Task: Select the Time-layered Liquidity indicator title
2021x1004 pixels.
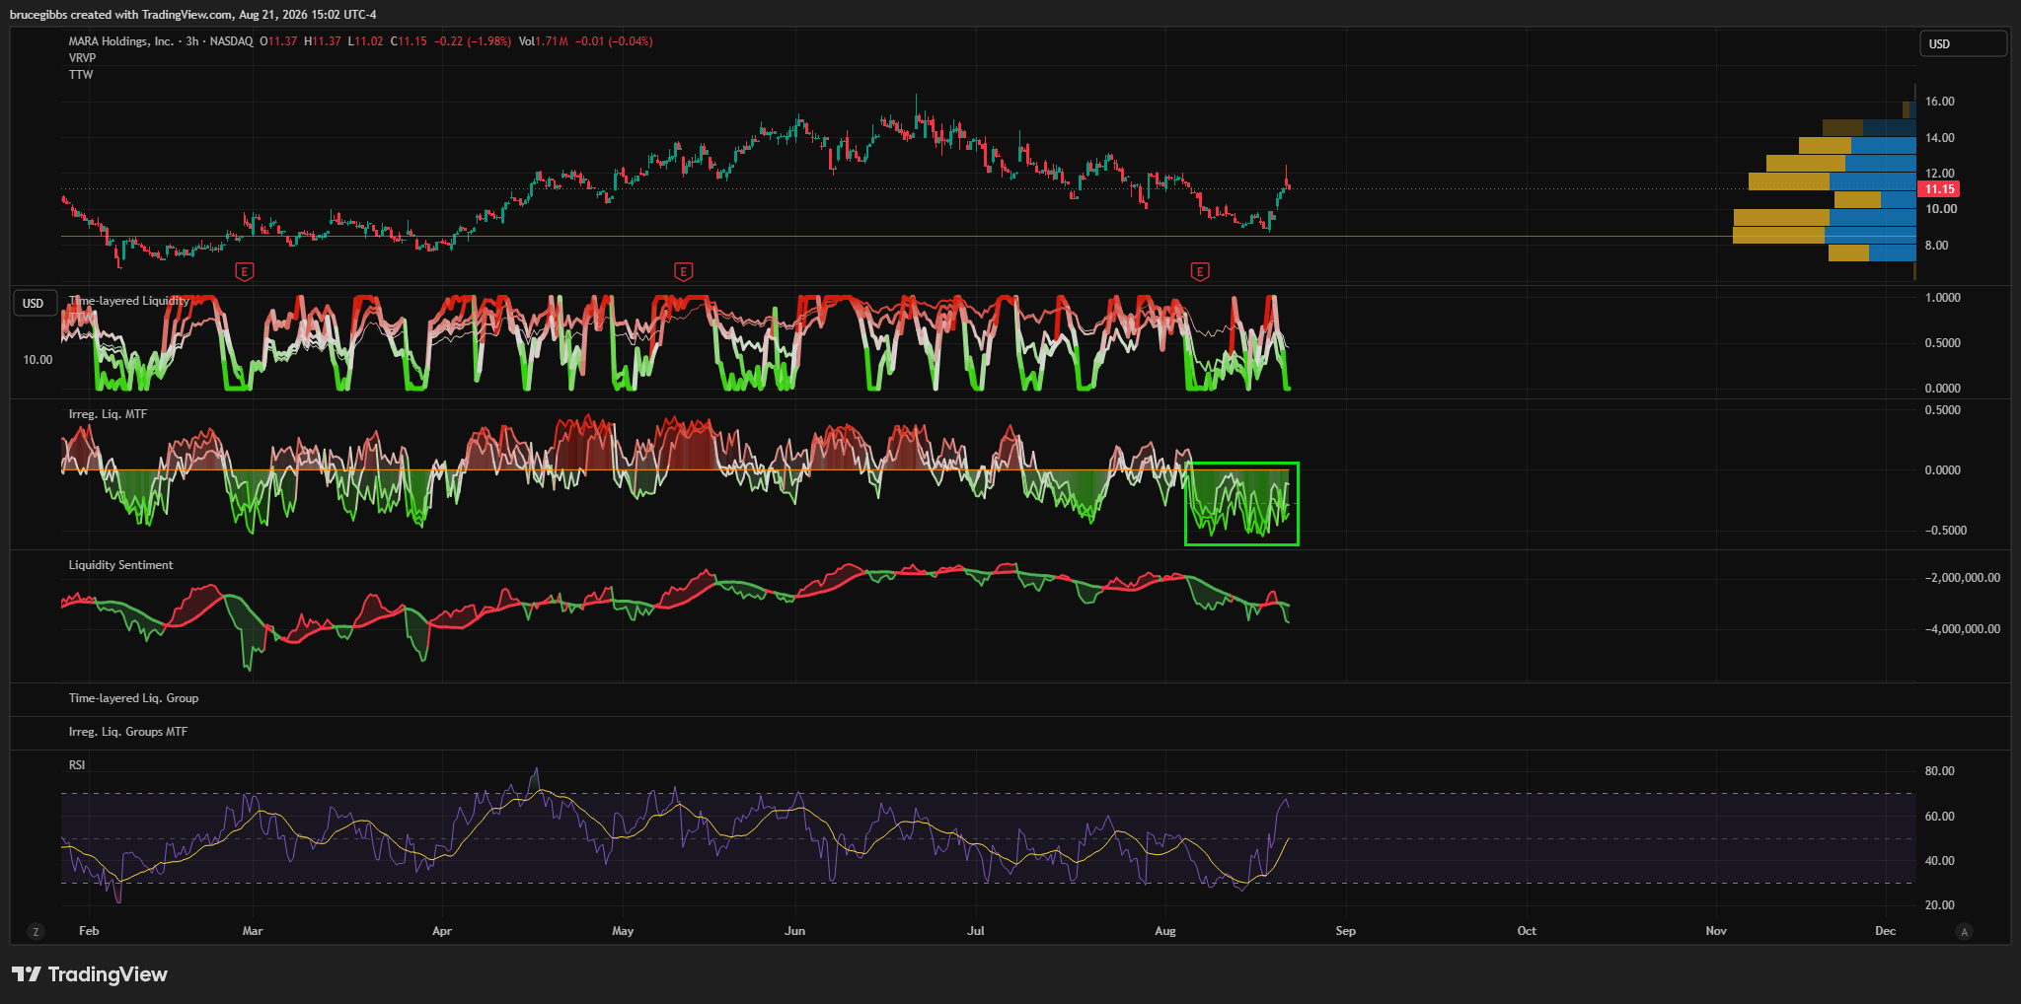Action: 129,301
